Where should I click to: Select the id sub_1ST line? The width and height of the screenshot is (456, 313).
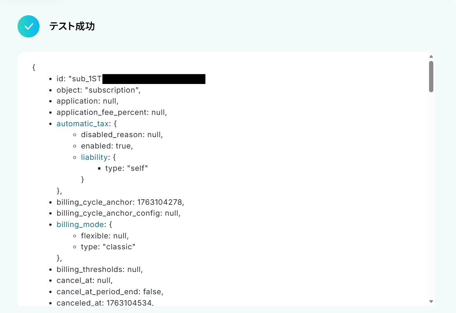[131, 79]
